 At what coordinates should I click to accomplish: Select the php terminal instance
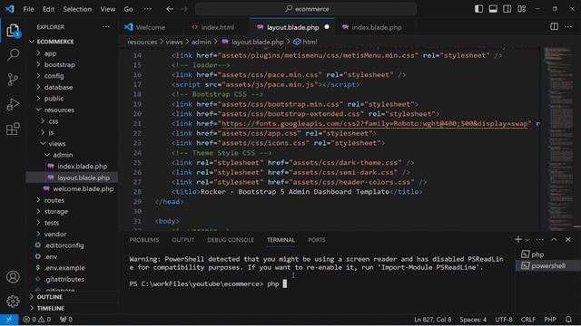click(x=547, y=254)
